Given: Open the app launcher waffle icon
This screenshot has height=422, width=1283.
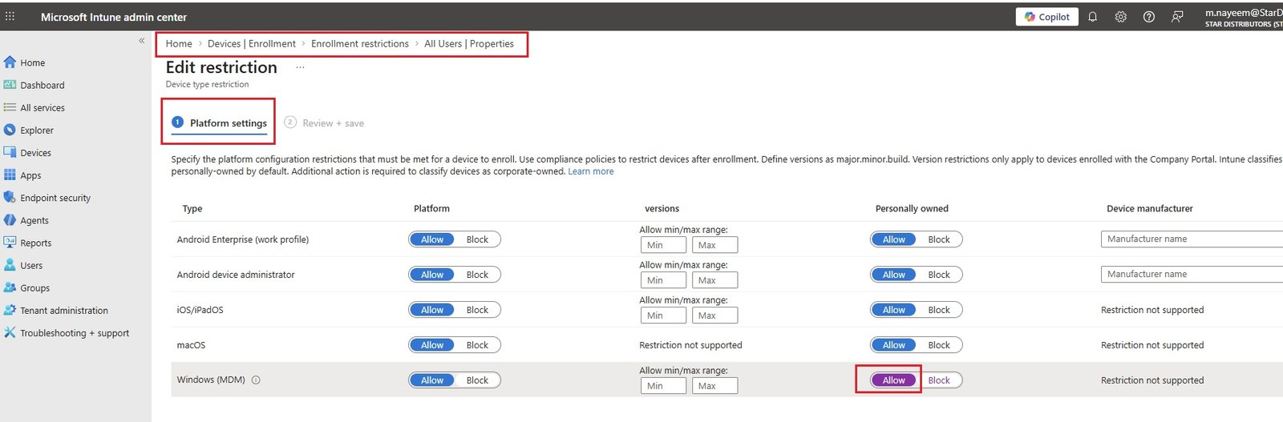Looking at the screenshot, I should tap(10, 16).
